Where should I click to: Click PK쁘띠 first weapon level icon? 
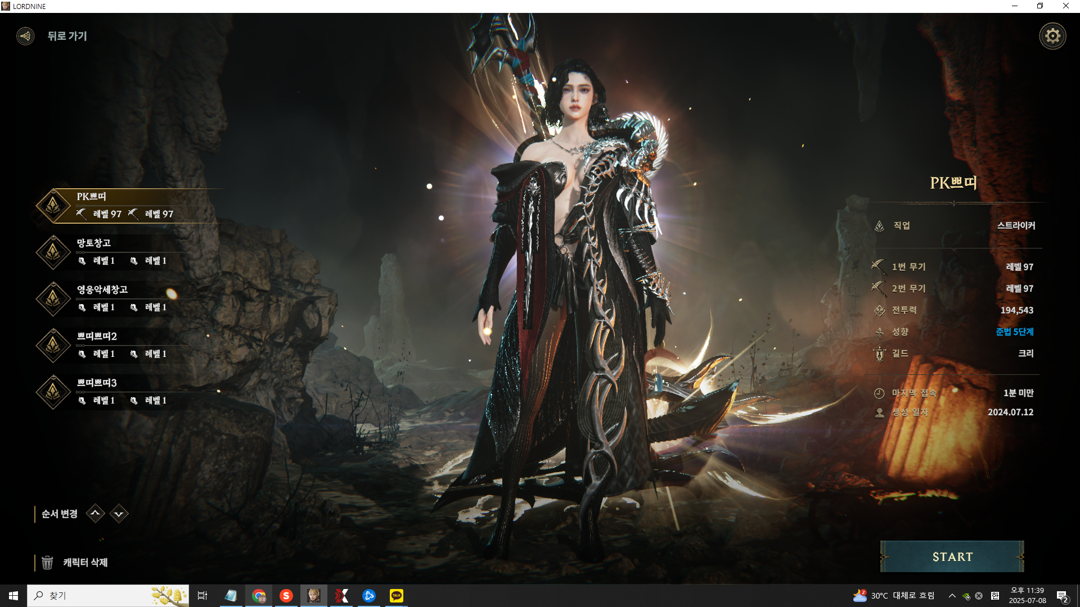click(82, 214)
